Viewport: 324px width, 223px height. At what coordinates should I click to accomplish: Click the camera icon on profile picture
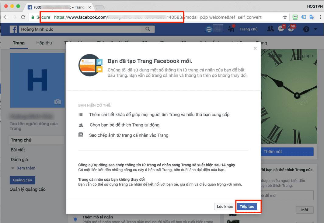coord(57,102)
